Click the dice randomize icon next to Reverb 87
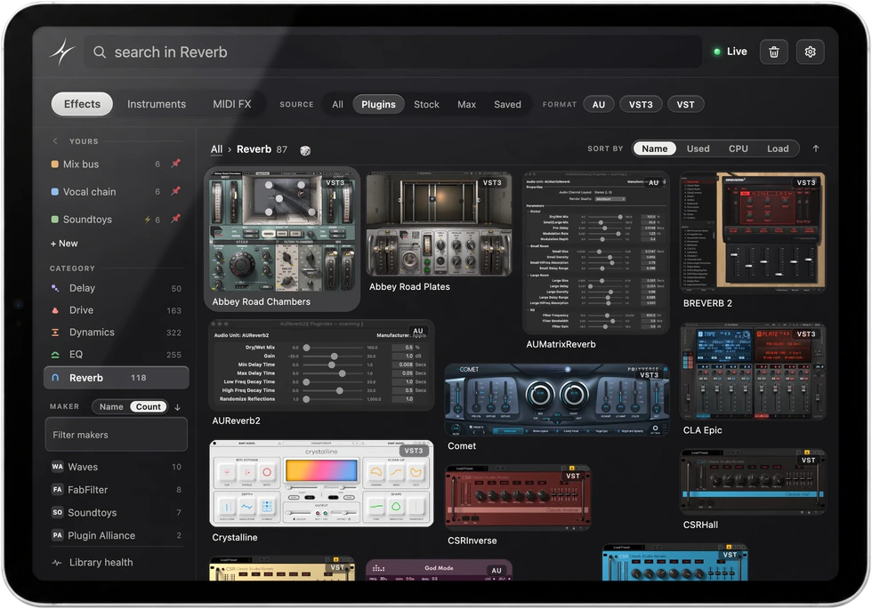Viewport: 872px width, 609px height. point(305,150)
